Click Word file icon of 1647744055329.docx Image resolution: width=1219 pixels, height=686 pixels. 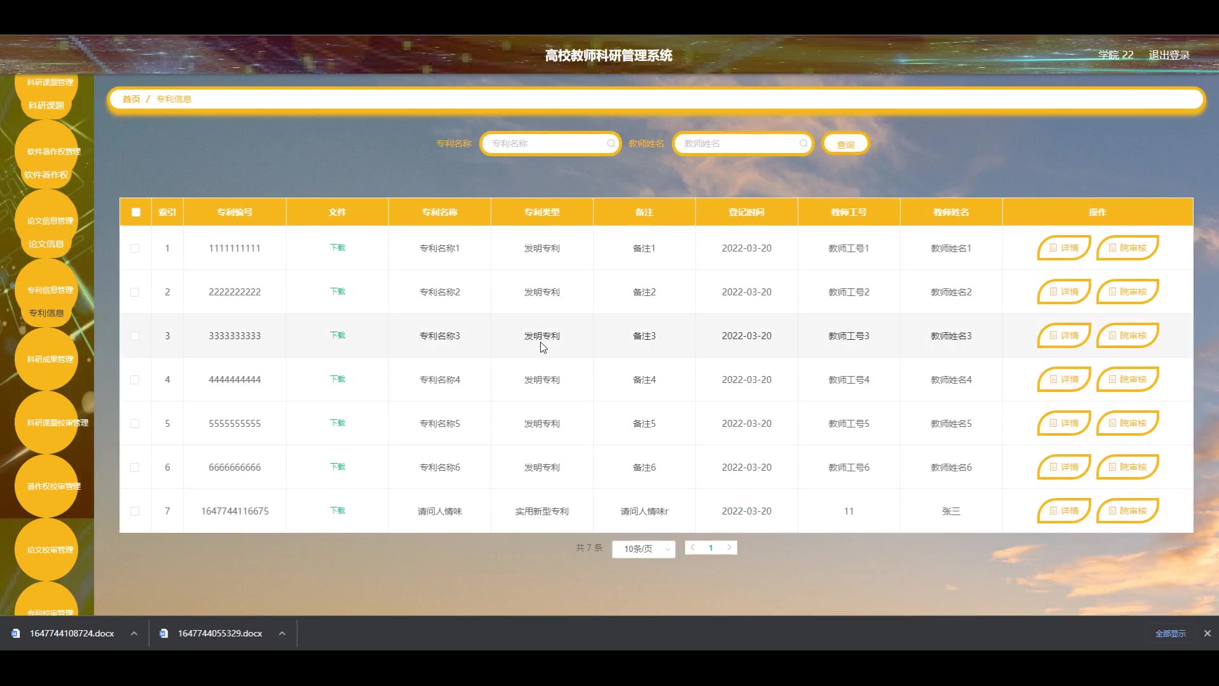[164, 633]
